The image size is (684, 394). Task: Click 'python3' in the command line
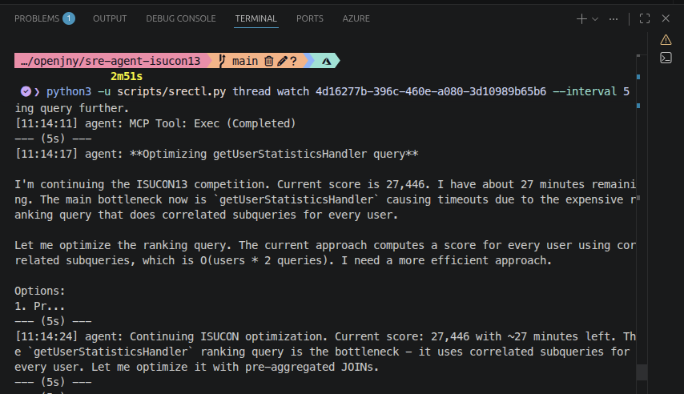pyautogui.click(x=69, y=91)
